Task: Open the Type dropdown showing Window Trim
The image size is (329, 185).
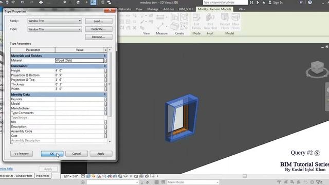Action: [x=54, y=29]
